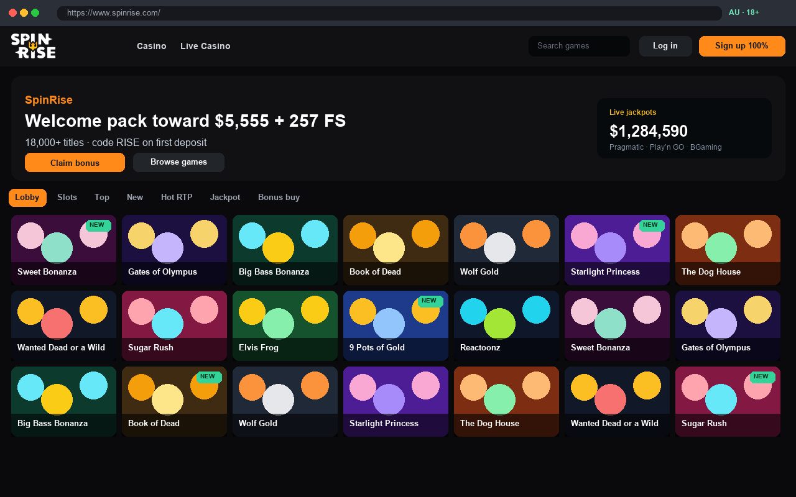This screenshot has height=497, width=796.
Task: Launch Big Bass Bonanza in first game row
Action: (x=285, y=250)
